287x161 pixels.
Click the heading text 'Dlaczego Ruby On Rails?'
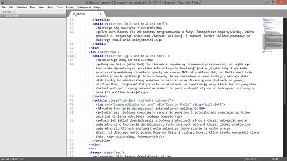[x=124, y=60]
